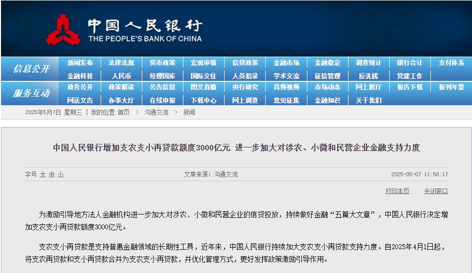The height and width of the screenshot is (273, 472).
Task: Click the 沟通交流 breadcrumb link
Action: coord(156,112)
